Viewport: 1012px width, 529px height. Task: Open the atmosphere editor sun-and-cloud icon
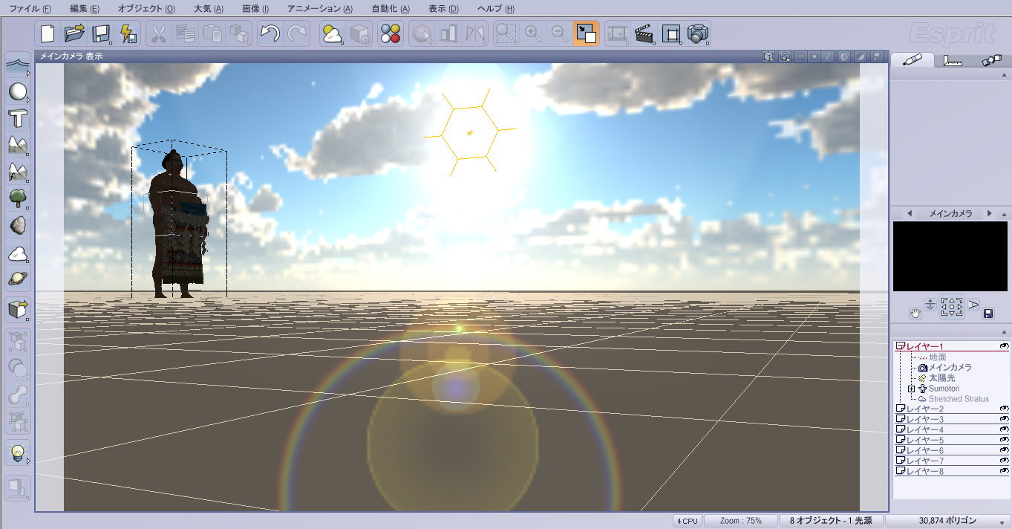point(332,33)
